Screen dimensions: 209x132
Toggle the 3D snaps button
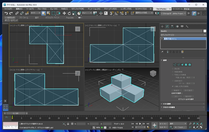coord(112,13)
